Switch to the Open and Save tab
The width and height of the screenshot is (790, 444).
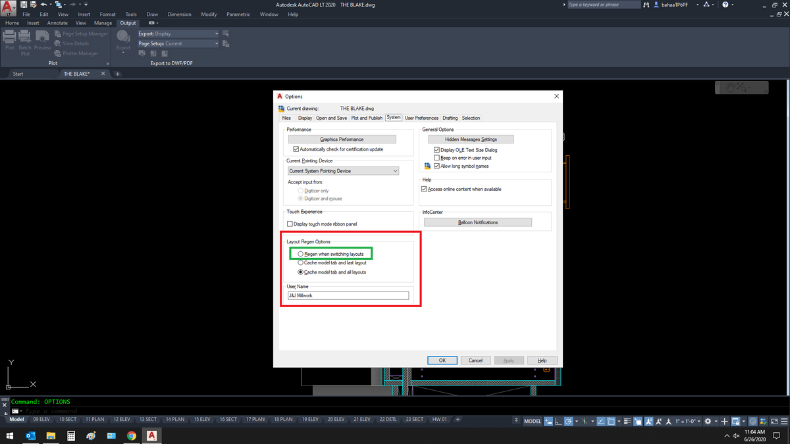pyautogui.click(x=332, y=118)
